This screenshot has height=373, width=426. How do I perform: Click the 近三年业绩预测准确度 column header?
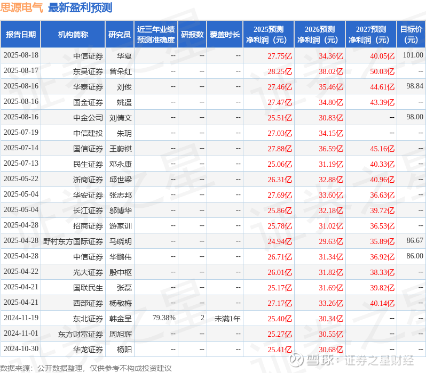pos(156,34)
